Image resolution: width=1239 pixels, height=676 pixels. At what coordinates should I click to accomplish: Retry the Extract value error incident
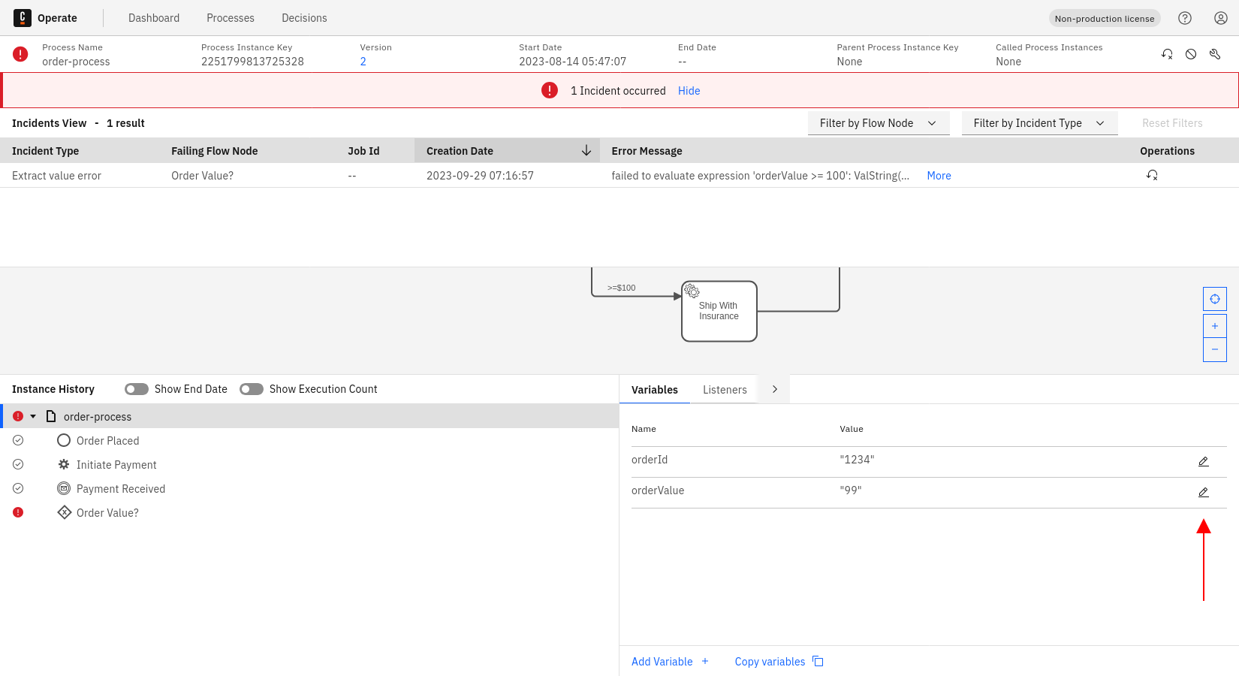(1152, 175)
